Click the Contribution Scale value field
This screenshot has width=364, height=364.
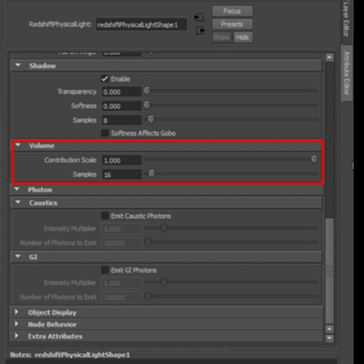122,160
